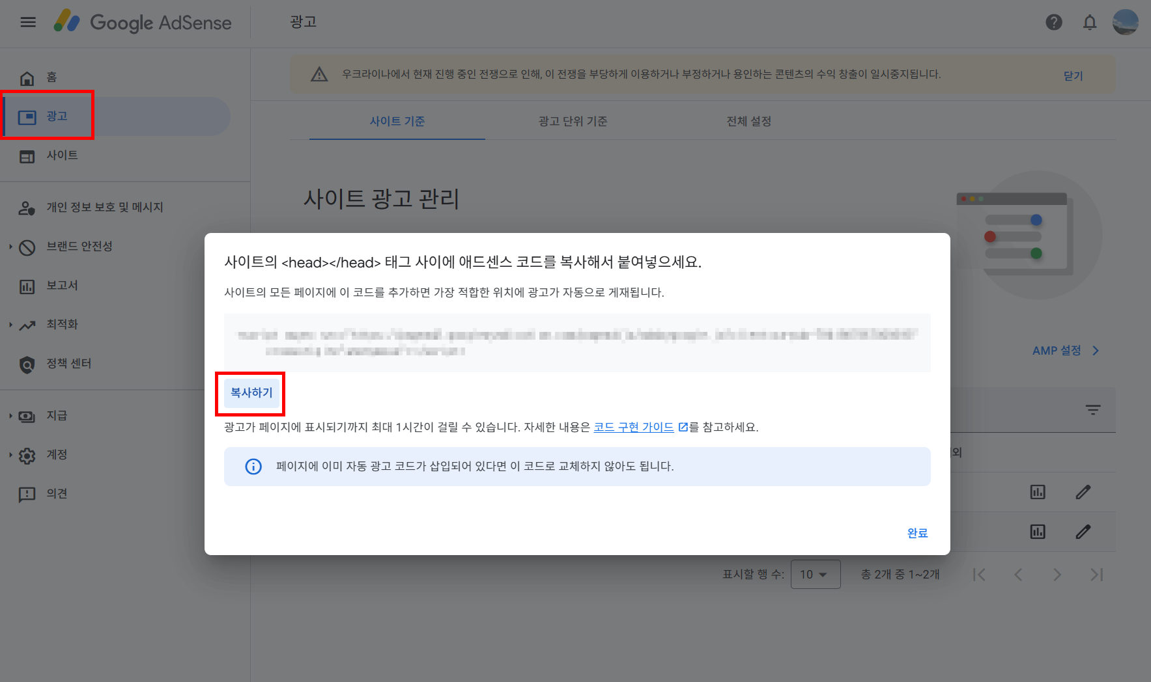Screen dimensions: 1151x682
Task: Click the 브랜드 안전성 block icon
Action: (27, 247)
